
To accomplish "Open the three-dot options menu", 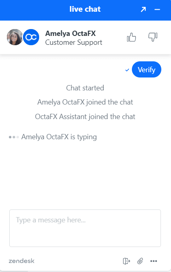I will (154, 261).
